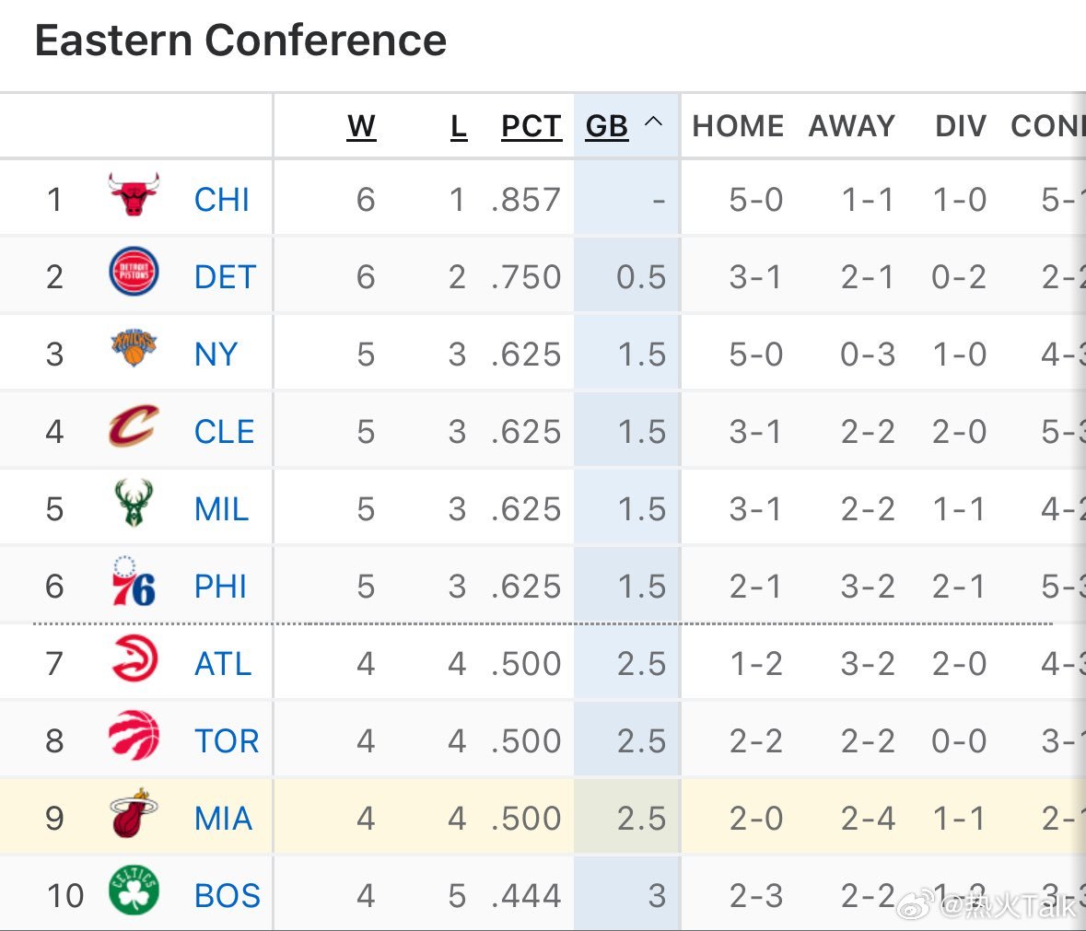Click the HOME column header
The height and width of the screenshot is (931, 1086).
738,126
